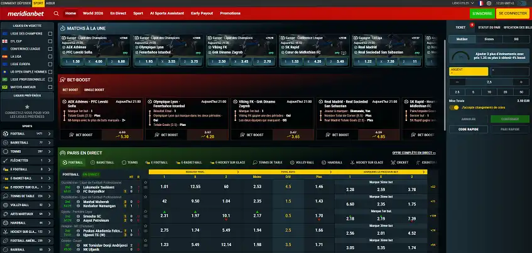Click the Arts martiaux icon in sidebar
This screenshot has height=253, width=532.
[6, 214]
